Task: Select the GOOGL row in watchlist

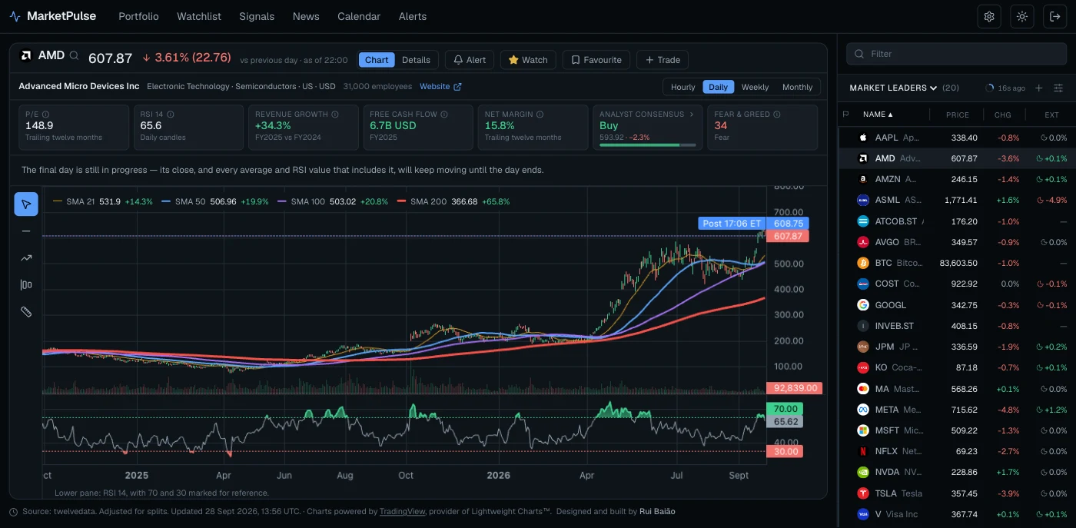Action: 957,305
